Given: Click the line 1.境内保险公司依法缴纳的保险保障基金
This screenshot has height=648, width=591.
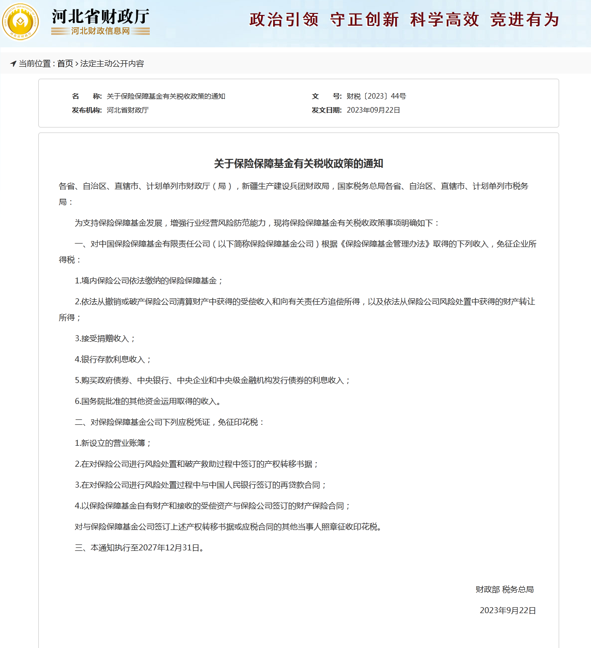Looking at the screenshot, I should (149, 281).
